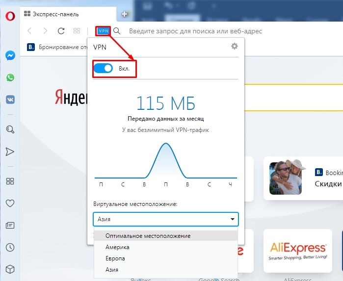
Task: Click the Виртуальное местоположение label
Action: click(135, 204)
